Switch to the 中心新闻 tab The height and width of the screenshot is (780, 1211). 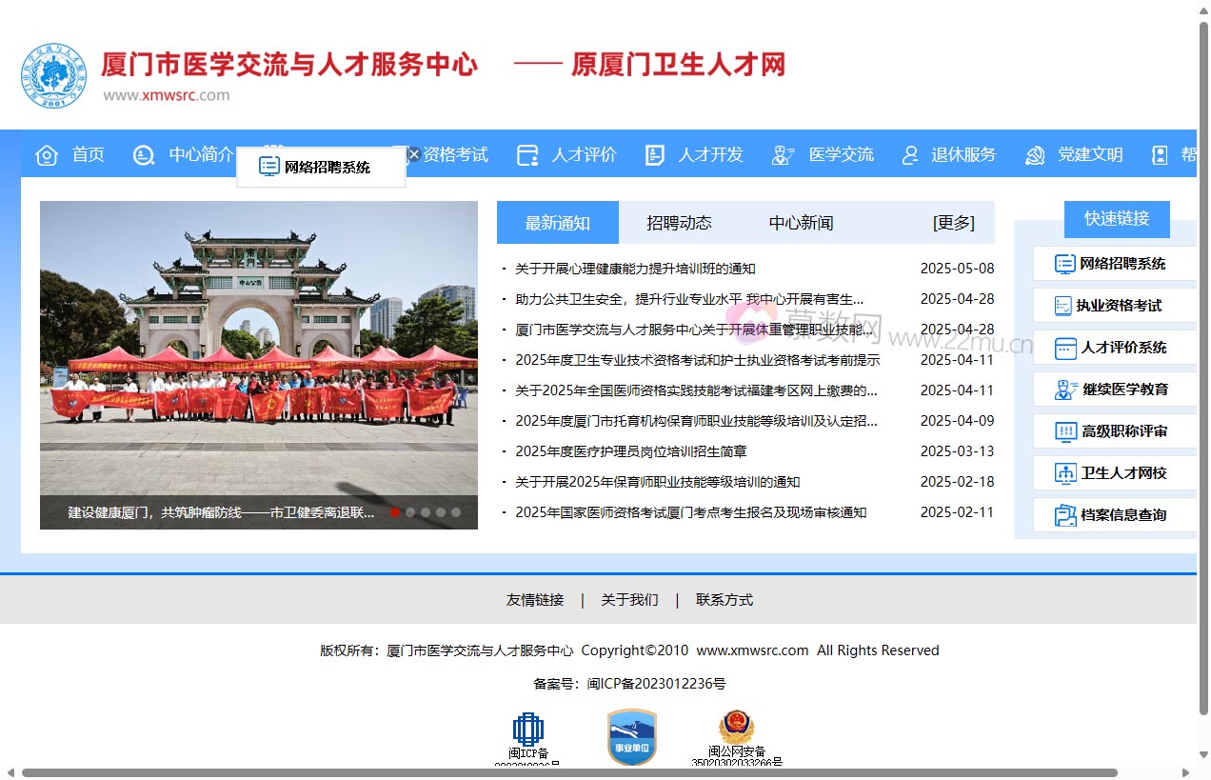click(801, 222)
